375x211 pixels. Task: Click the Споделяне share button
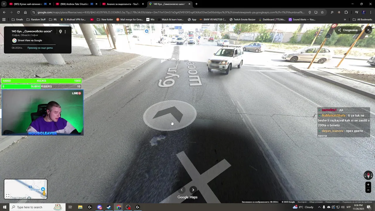coord(348,30)
